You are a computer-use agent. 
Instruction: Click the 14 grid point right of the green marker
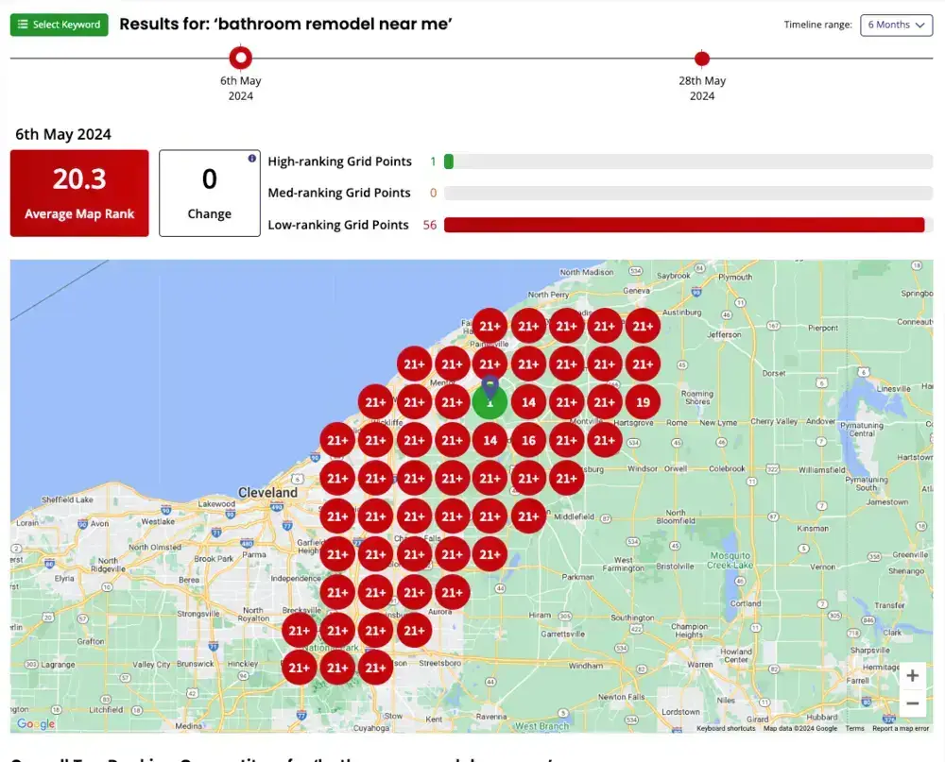coord(528,402)
